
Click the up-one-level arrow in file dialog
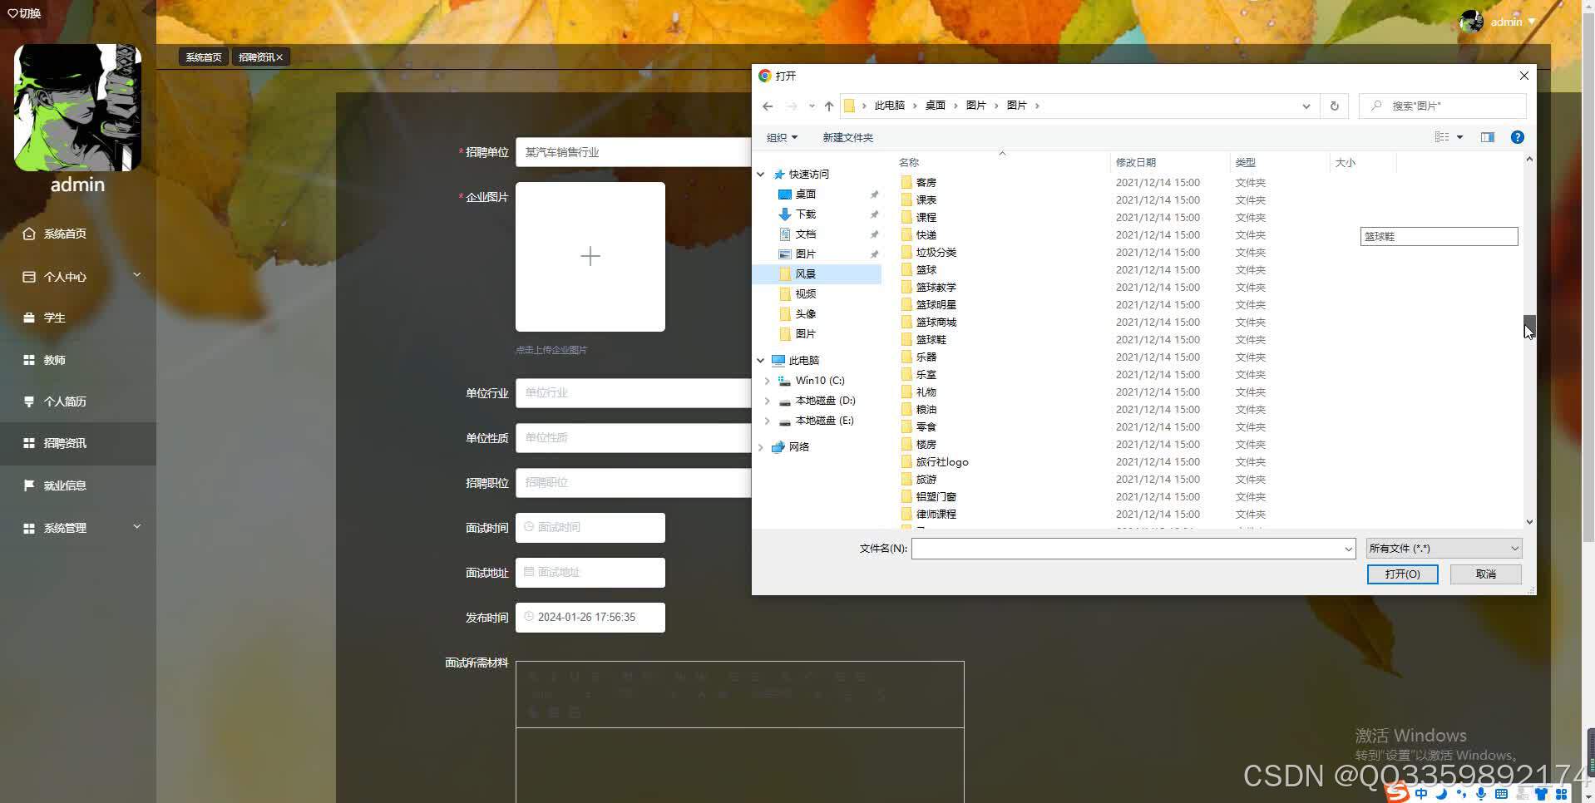tap(829, 106)
